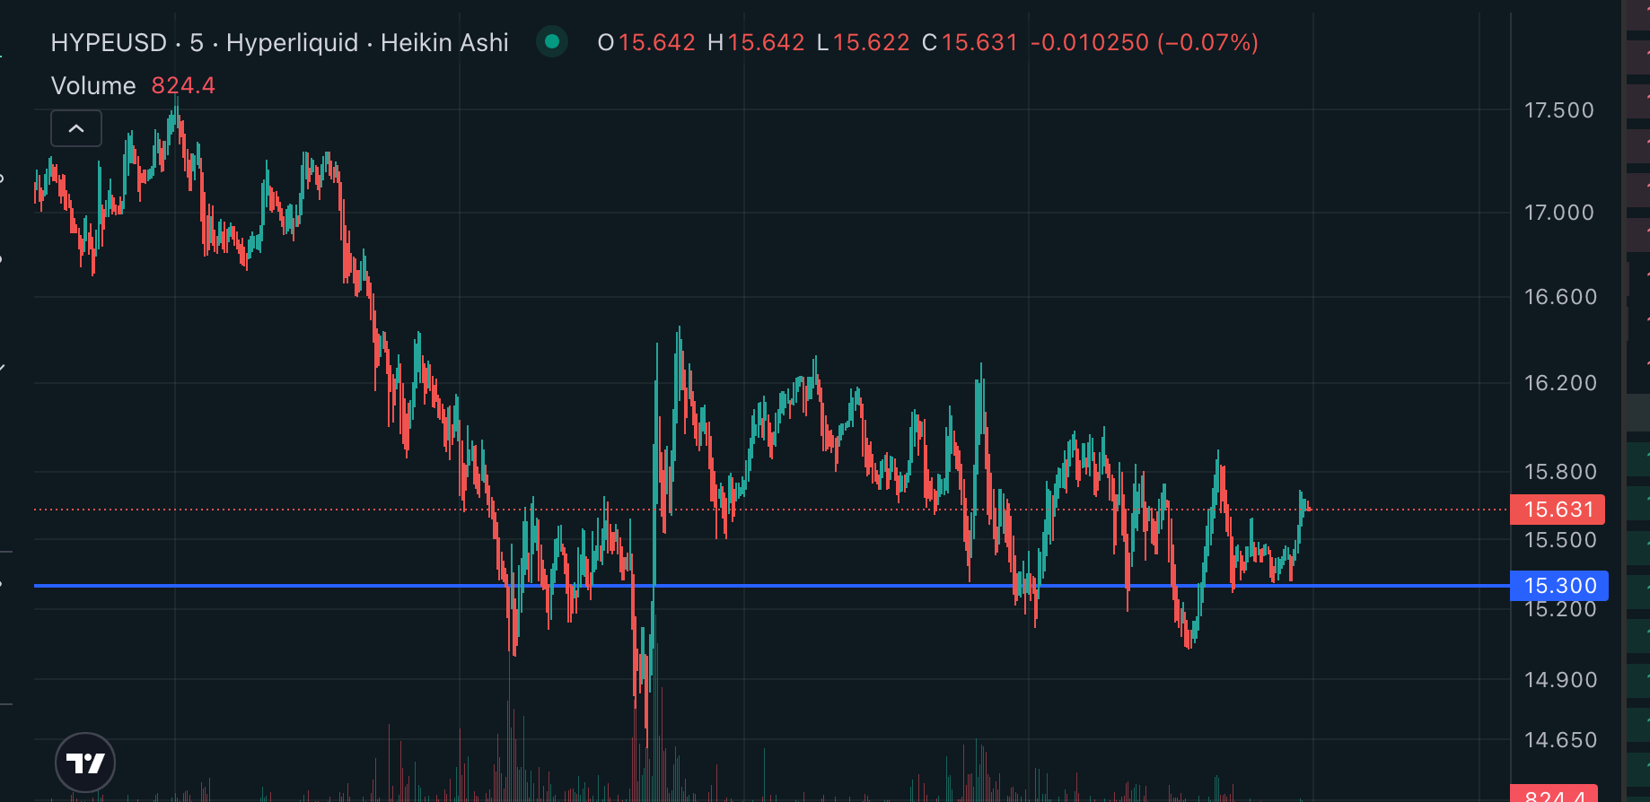Click the High value H15.642
1650x802 pixels.
click(756, 42)
